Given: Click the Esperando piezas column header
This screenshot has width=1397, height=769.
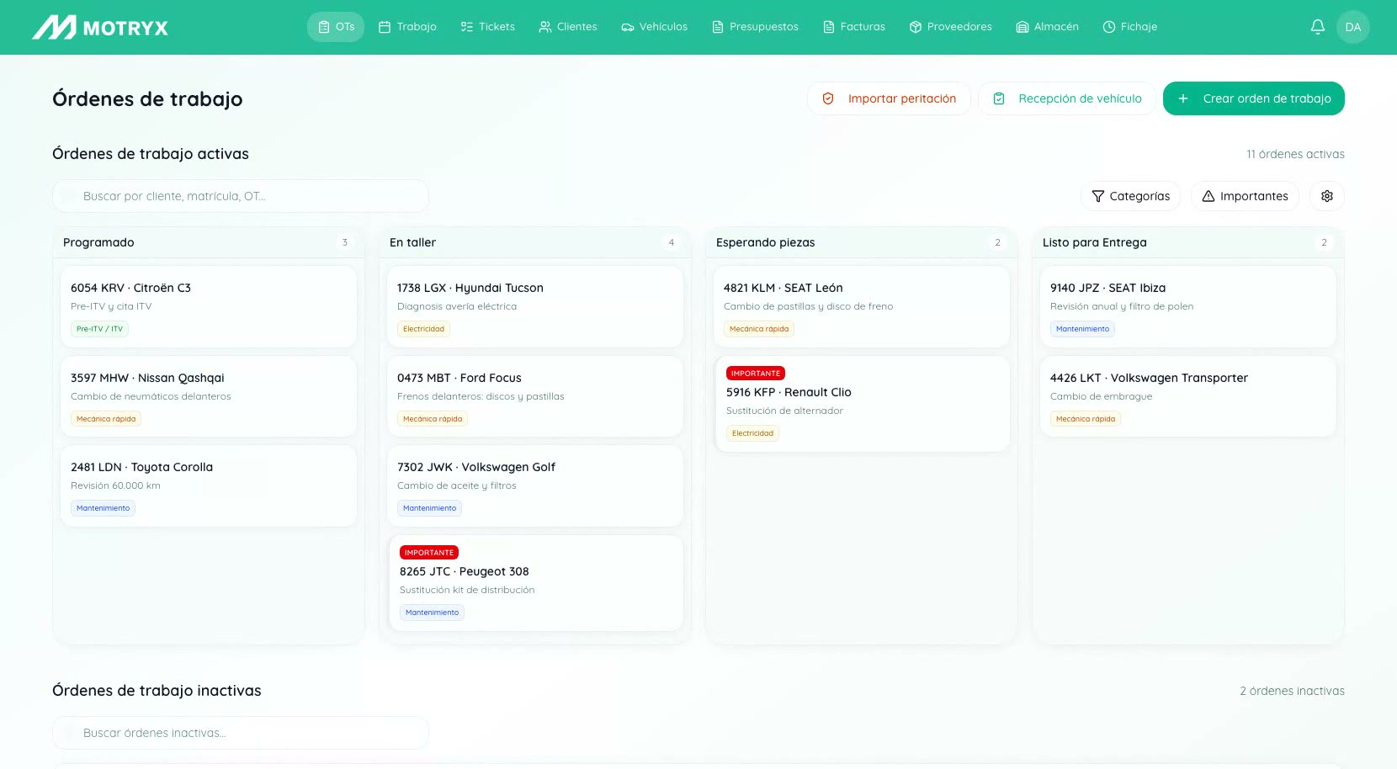Looking at the screenshot, I should 862,242.
